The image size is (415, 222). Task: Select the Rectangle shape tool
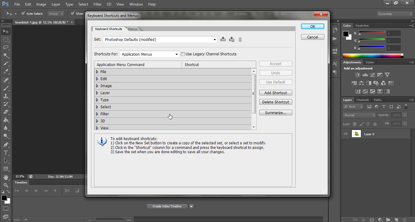[x=6, y=168]
